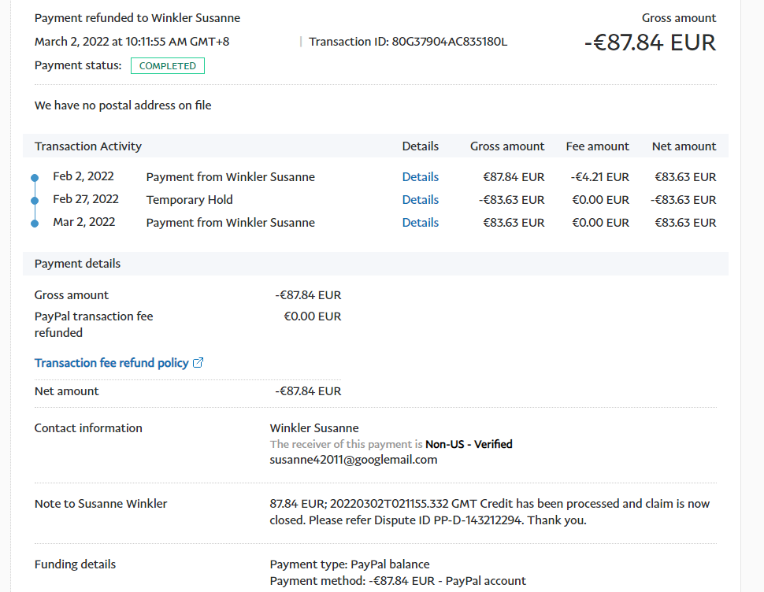The height and width of the screenshot is (592, 764).
Task: Click the COMPLETED payment status badge
Action: tap(167, 66)
